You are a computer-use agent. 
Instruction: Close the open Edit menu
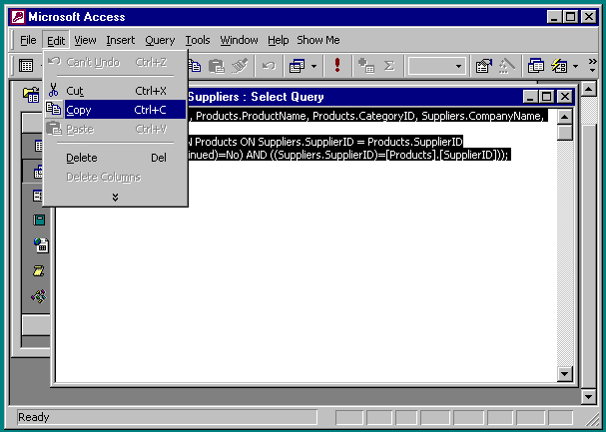pos(56,40)
